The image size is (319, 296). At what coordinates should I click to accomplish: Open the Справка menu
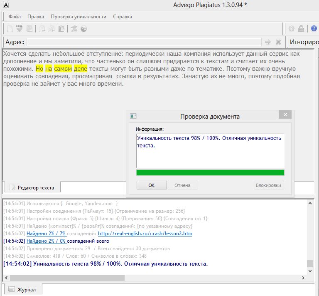(x=123, y=17)
